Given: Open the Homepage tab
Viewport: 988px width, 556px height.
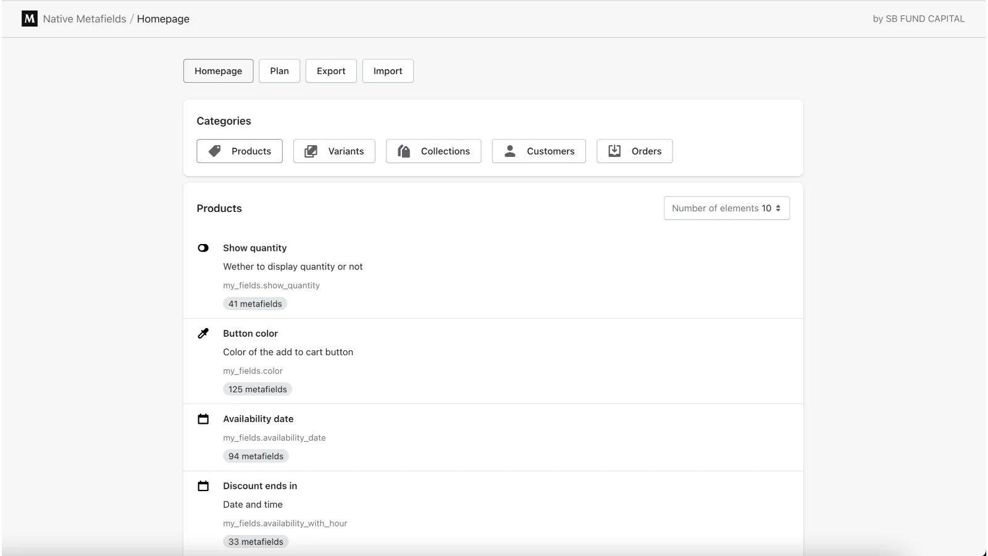Looking at the screenshot, I should 218,70.
